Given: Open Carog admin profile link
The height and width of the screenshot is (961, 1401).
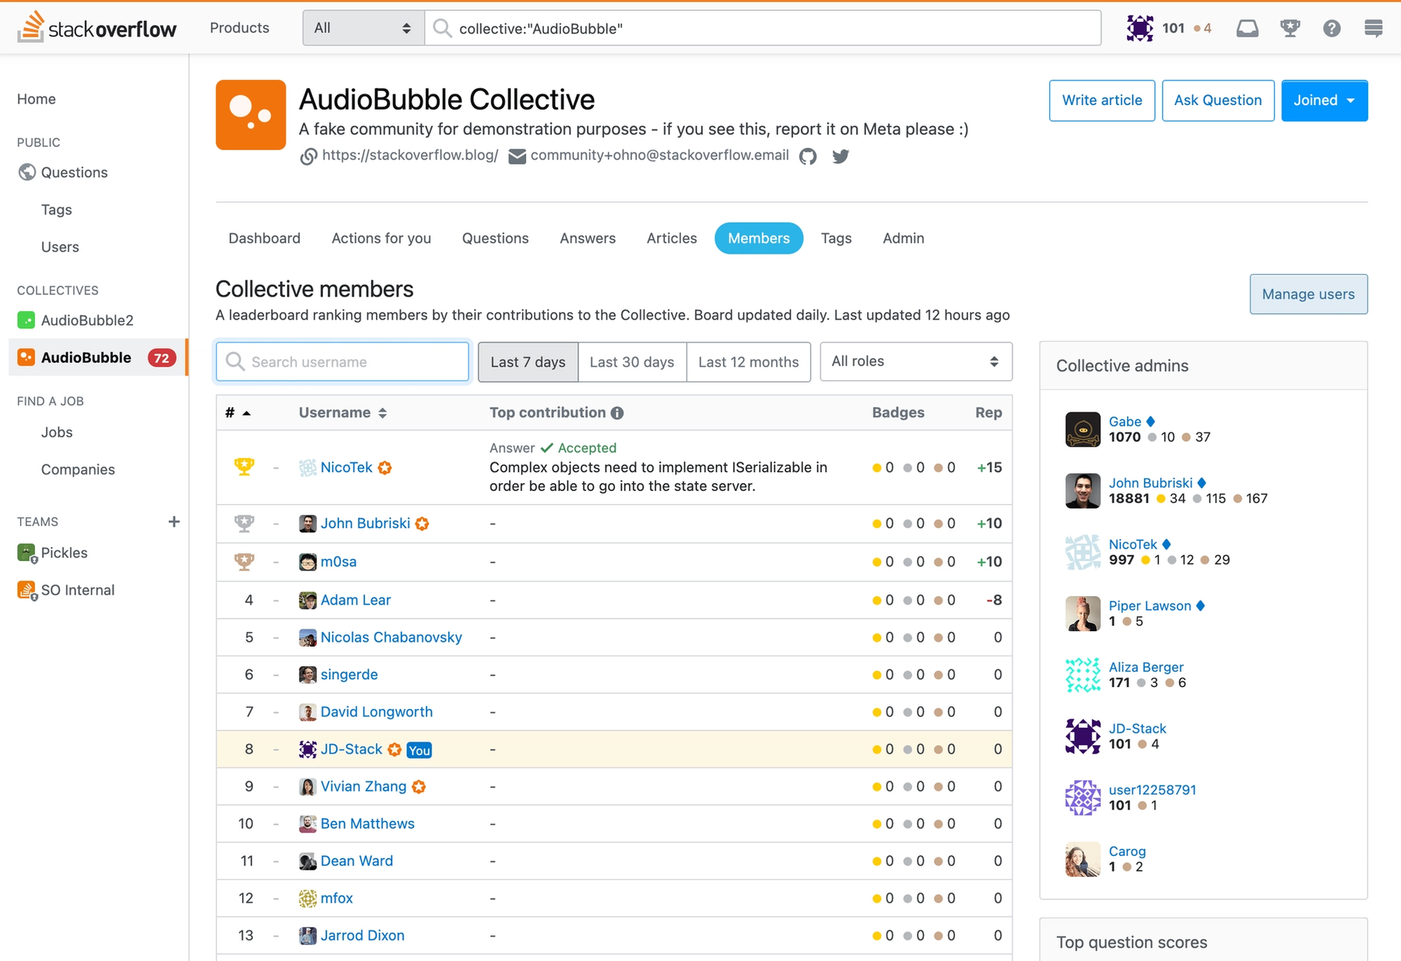Looking at the screenshot, I should point(1127,851).
